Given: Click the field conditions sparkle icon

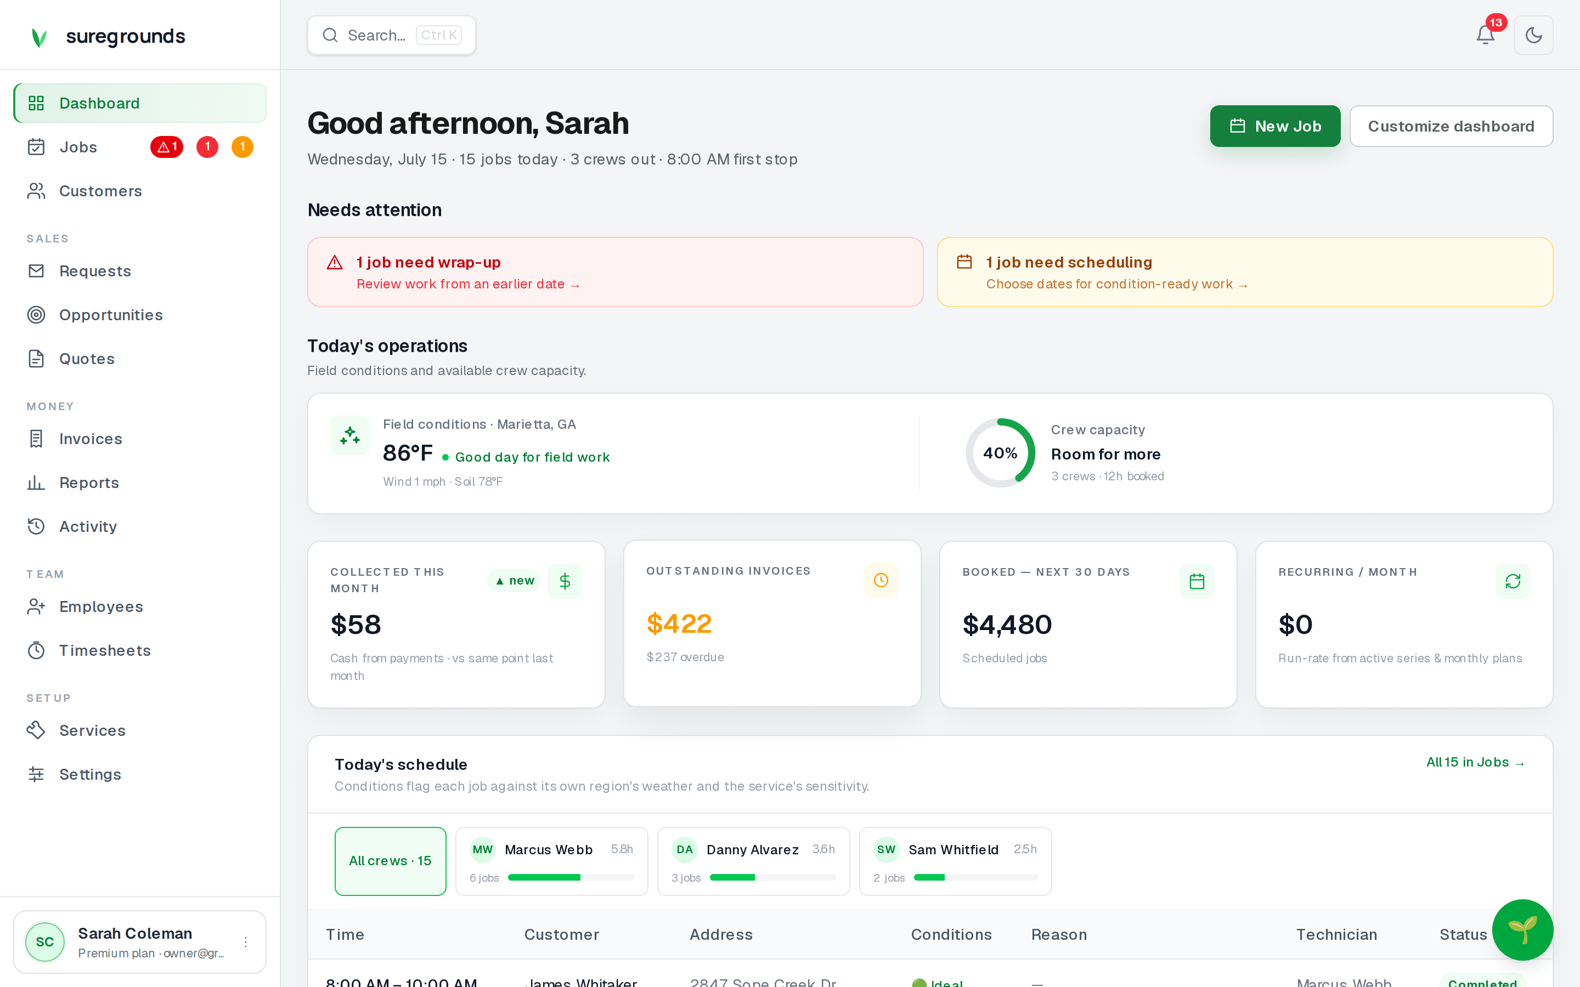Looking at the screenshot, I should tap(350, 435).
